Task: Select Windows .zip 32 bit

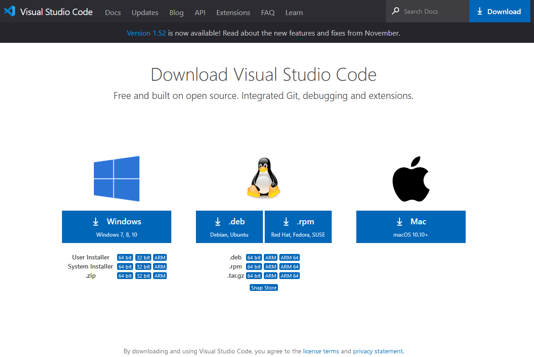Action: [x=143, y=276]
